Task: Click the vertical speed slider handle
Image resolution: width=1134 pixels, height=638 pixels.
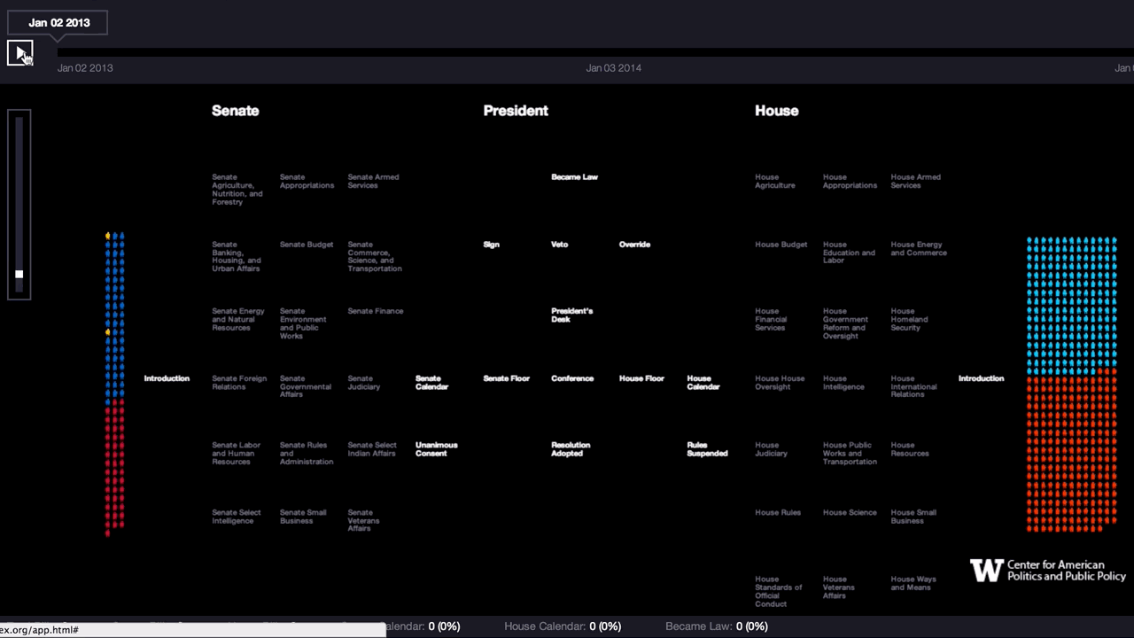Action: click(19, 274)
